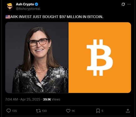The image size is (136, 117).
Task: Click the Apr 25, 2025 date
Action: (30, 99)
